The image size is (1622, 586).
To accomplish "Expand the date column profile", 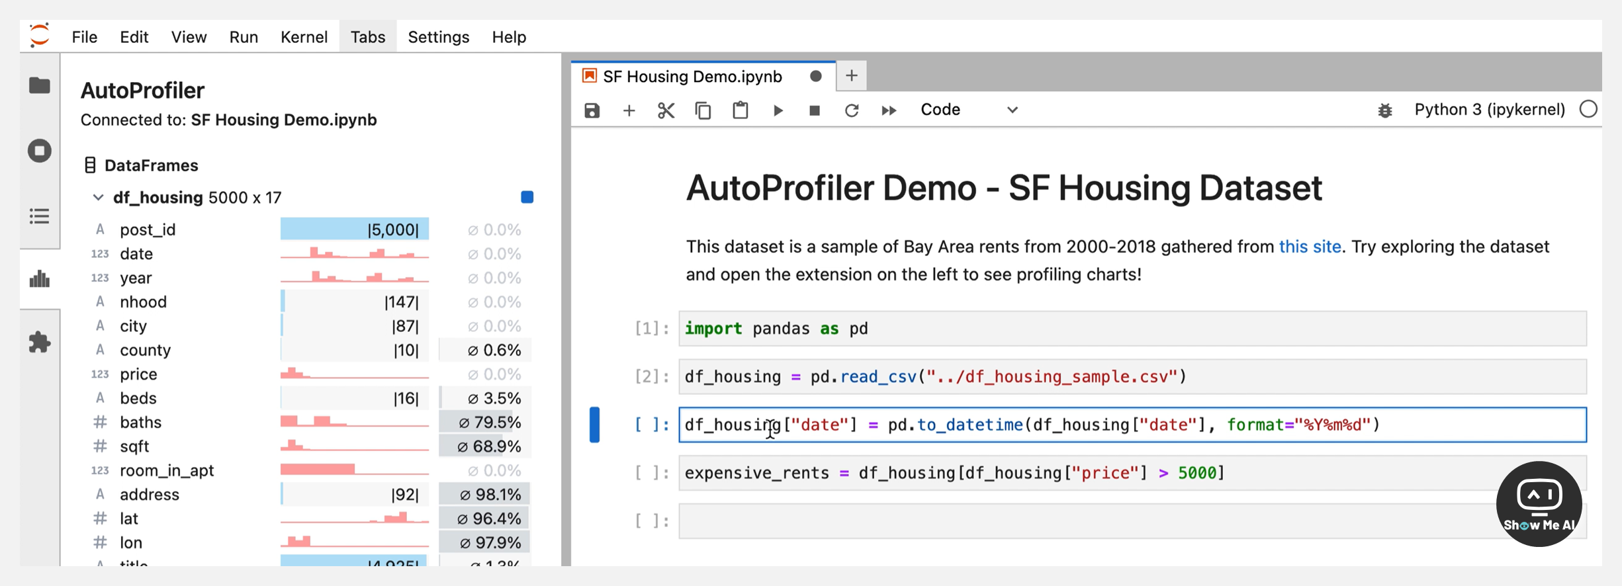I will click(x=308, y=253).
